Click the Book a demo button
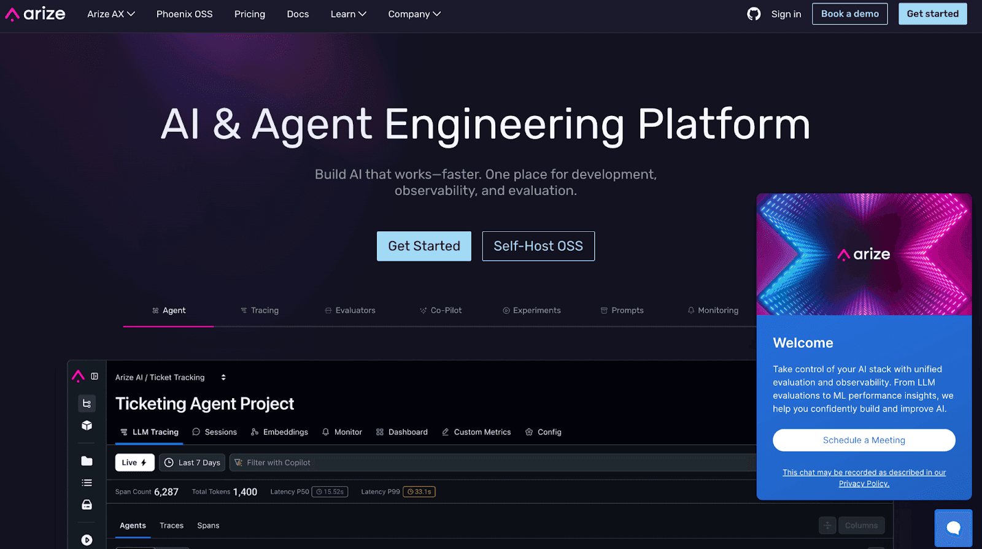 (x=849, y=13)
